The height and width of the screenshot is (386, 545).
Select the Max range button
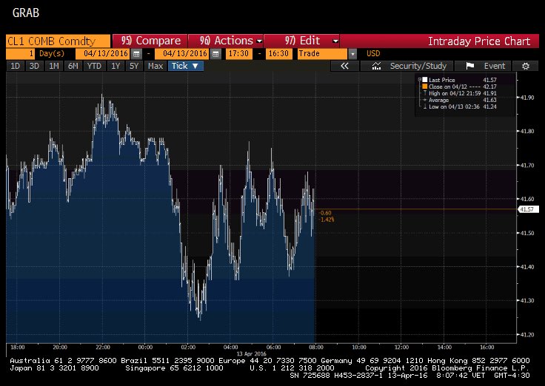(x=156, y=66)
